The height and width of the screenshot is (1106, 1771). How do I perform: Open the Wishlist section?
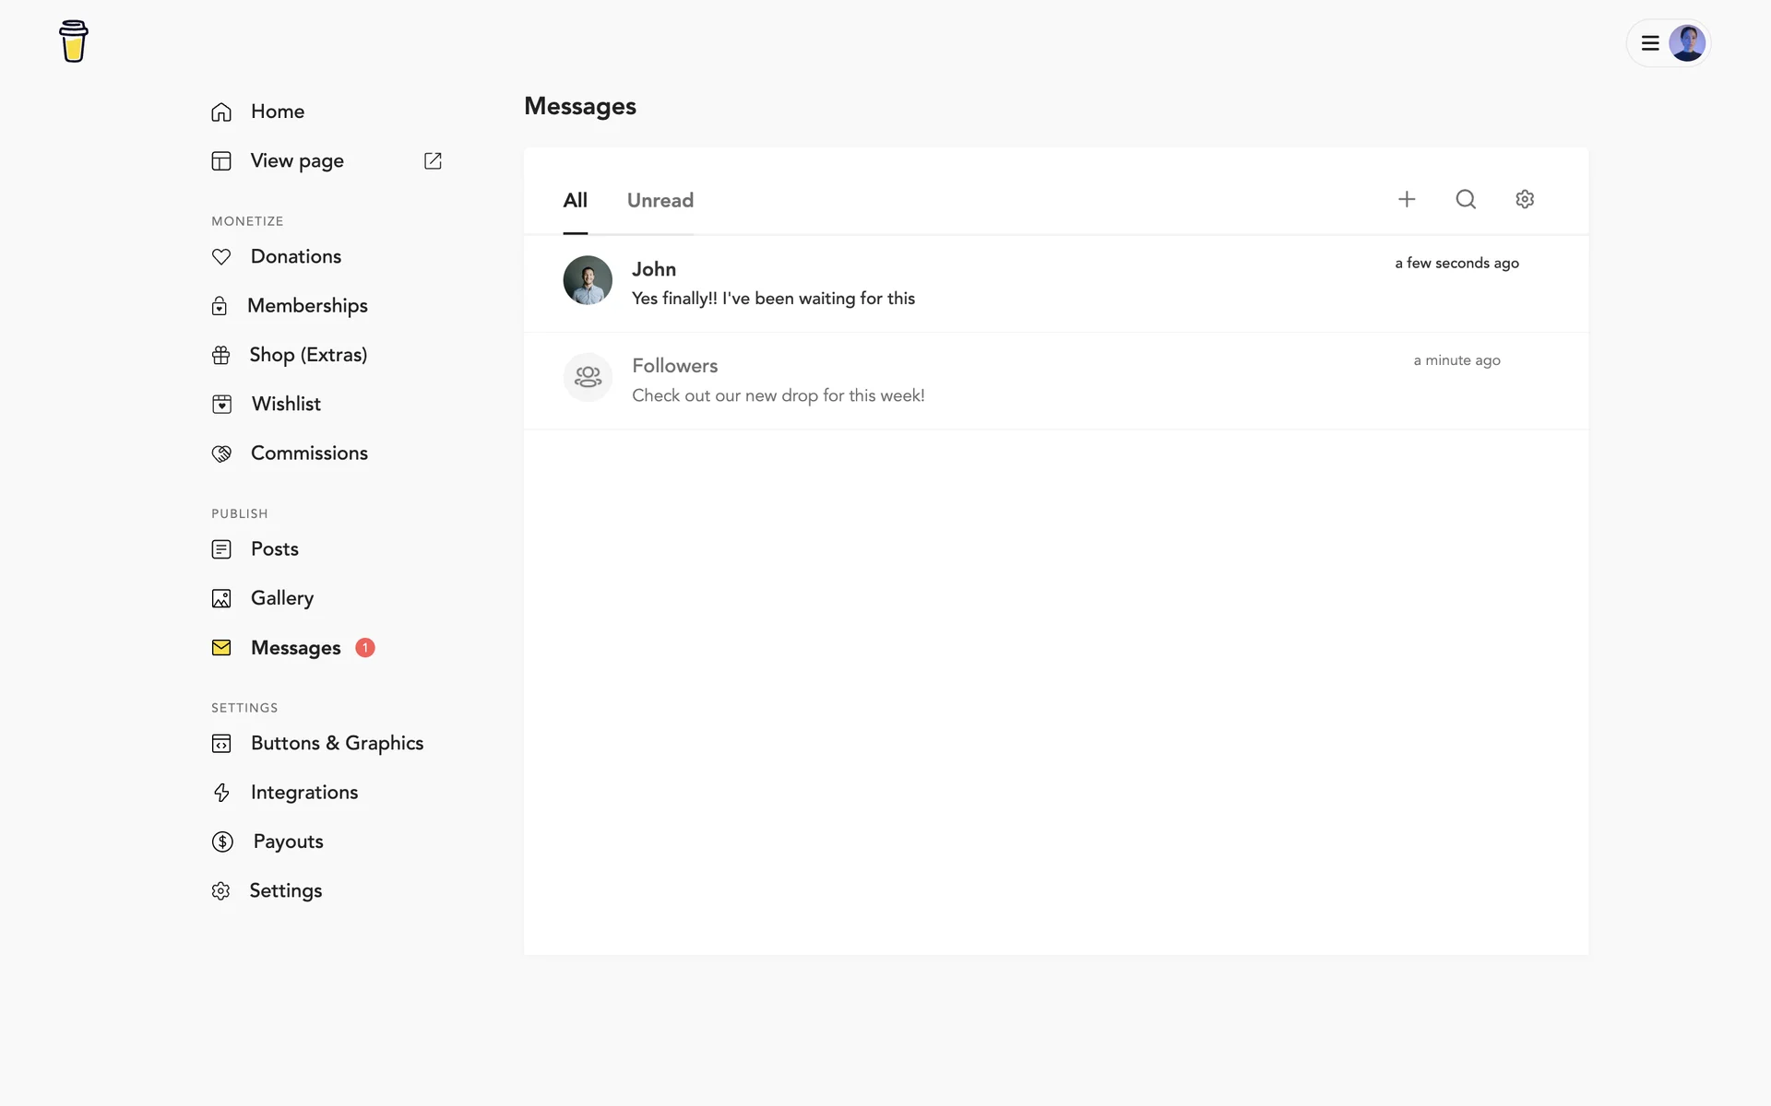click(285, 404)
